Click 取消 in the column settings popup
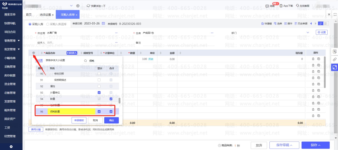Screen dimensions: 338x150 click(96, 120)
